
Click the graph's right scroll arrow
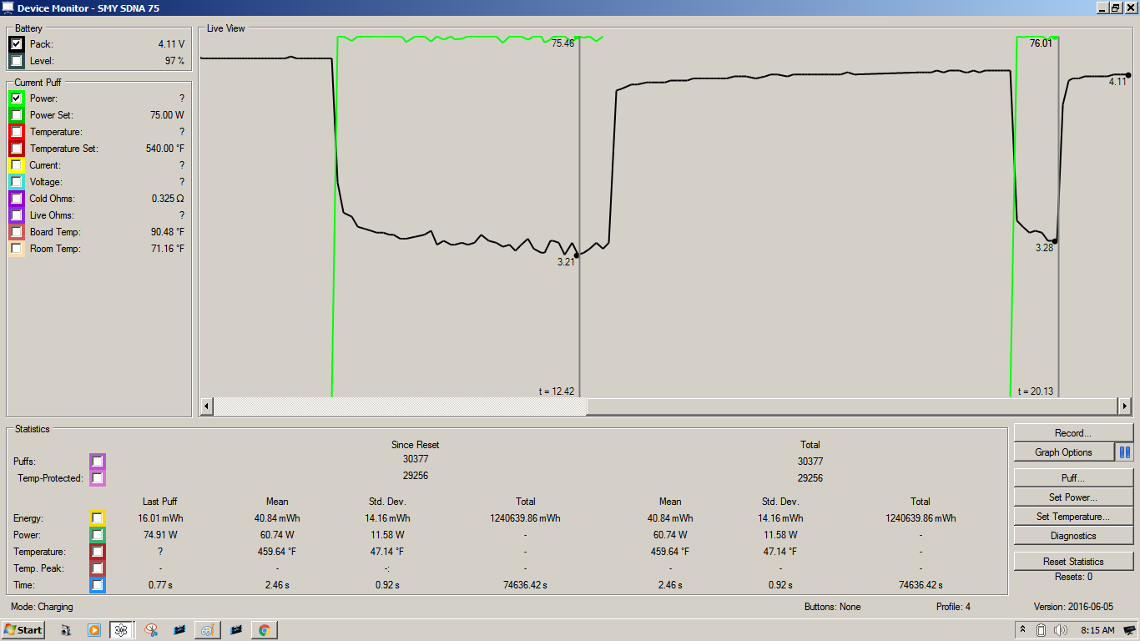tap(1124, 406)
